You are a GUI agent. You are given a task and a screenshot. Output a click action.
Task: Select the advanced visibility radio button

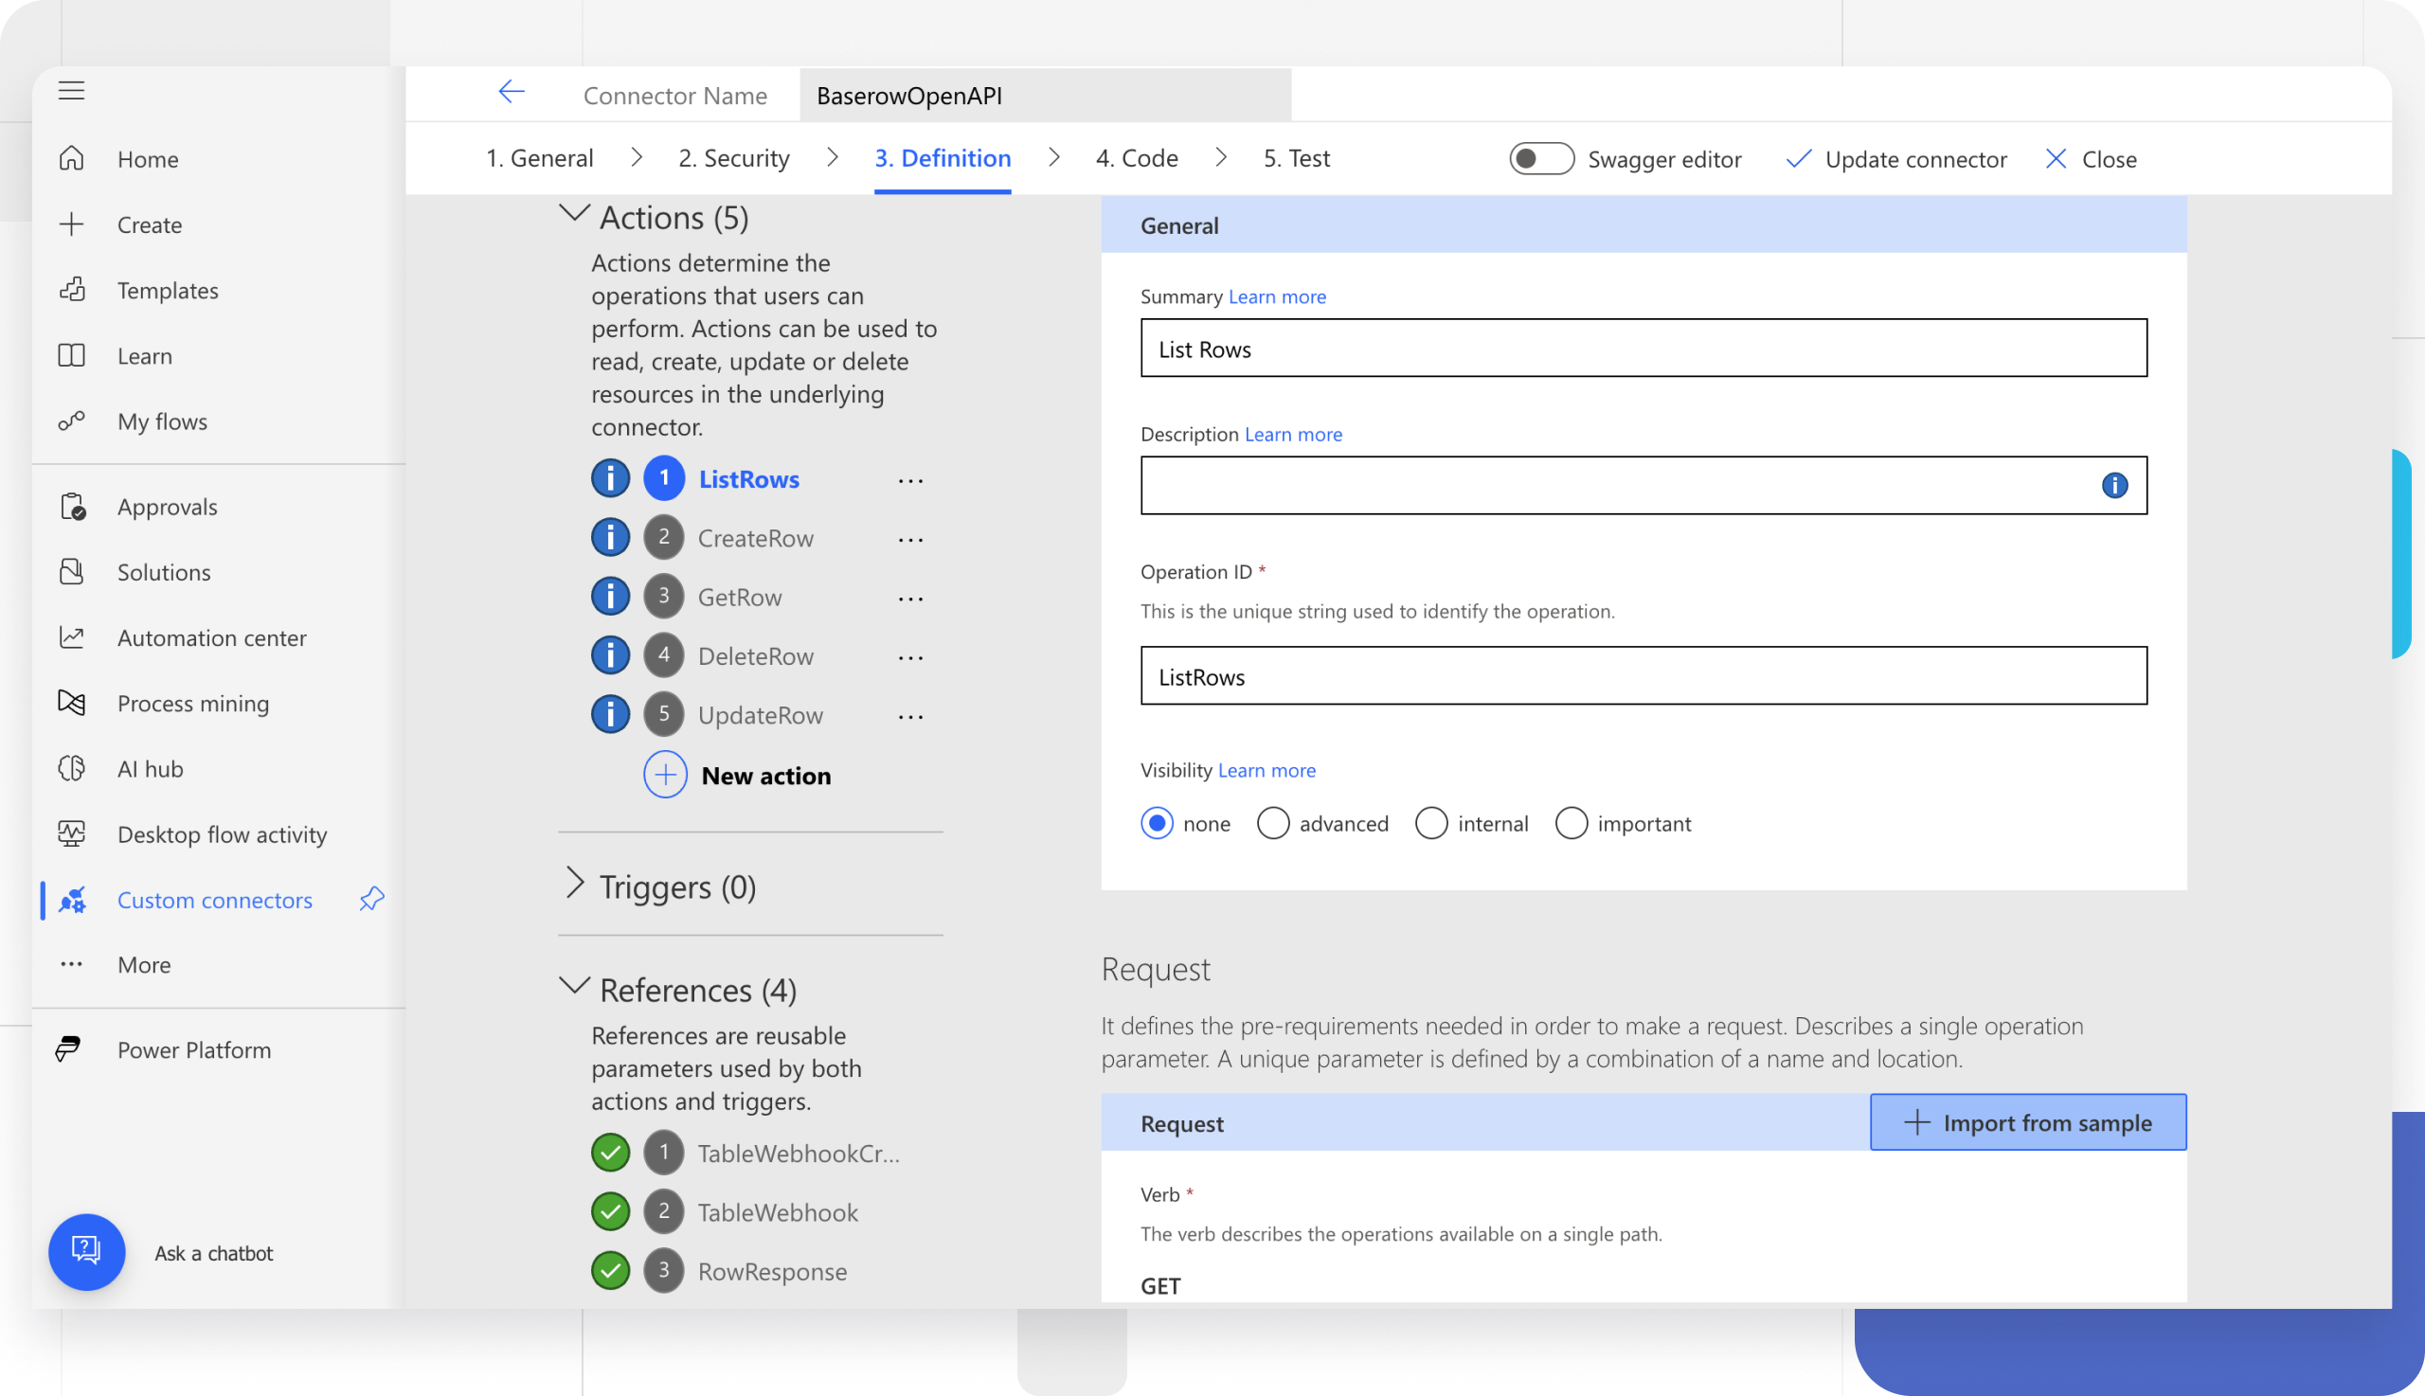point(1272,824)
